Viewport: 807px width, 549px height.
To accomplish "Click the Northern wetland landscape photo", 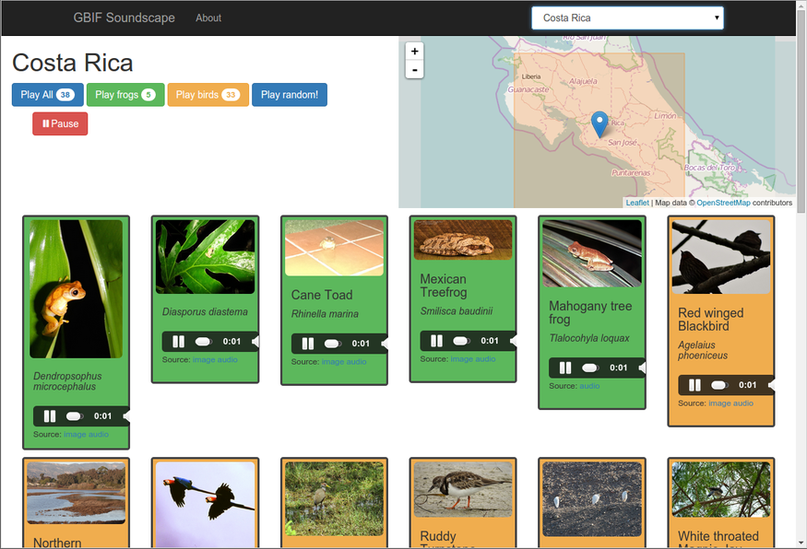I will [77, 493].
